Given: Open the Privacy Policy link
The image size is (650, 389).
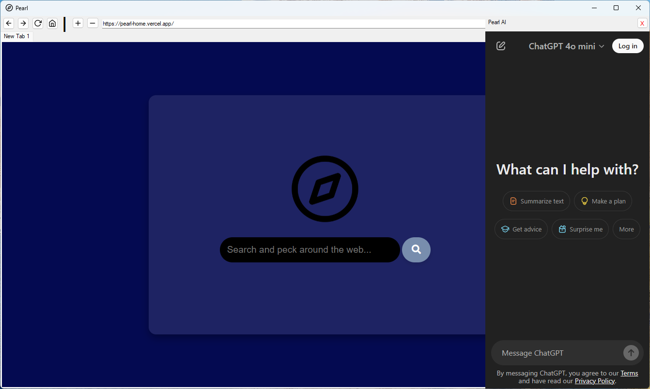Looking at the screenshot, I should click(595, 381).
